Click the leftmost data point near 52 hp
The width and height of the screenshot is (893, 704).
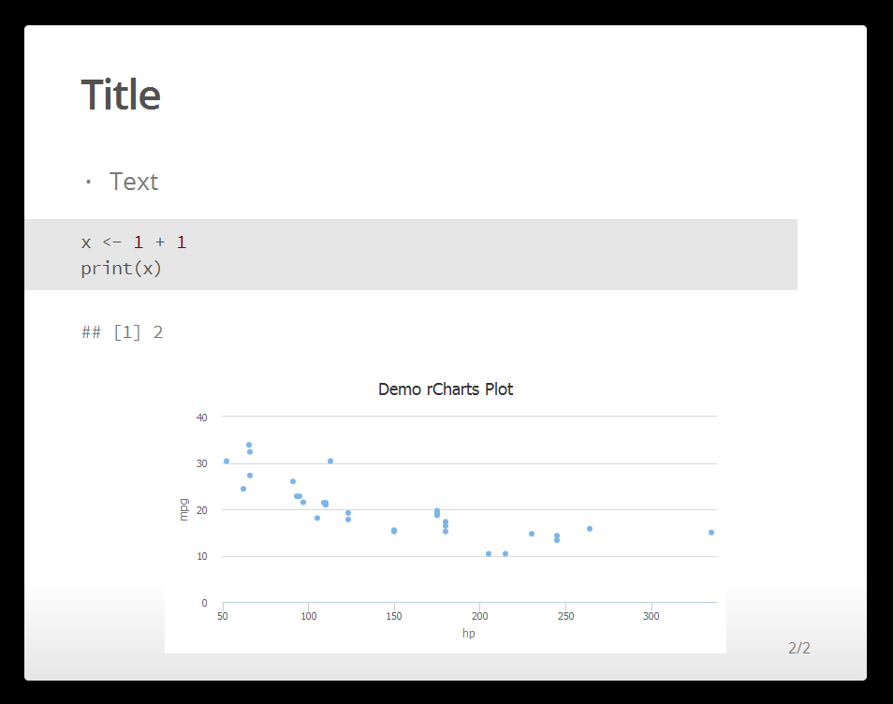click(x=227, y=462)
